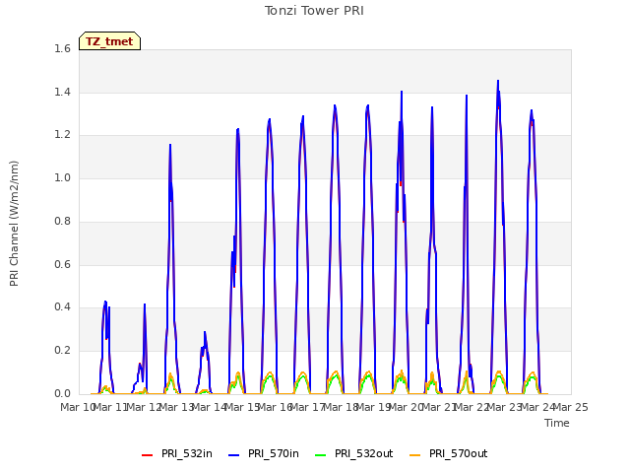Click the PRI Channel (W/m2/nm) axis label
630x473 pixels.
[x=14, y=224]
